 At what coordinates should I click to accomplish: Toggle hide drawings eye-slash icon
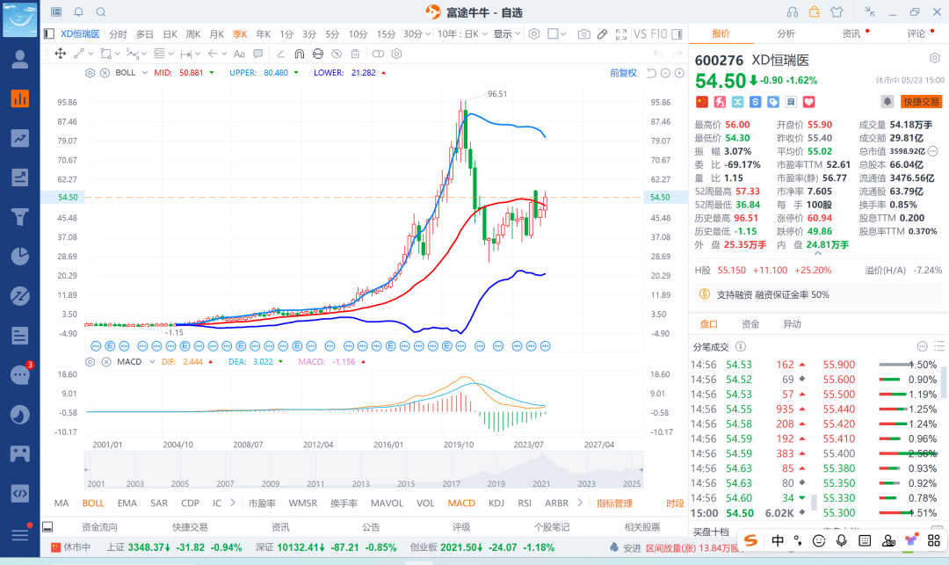point(337,54)
